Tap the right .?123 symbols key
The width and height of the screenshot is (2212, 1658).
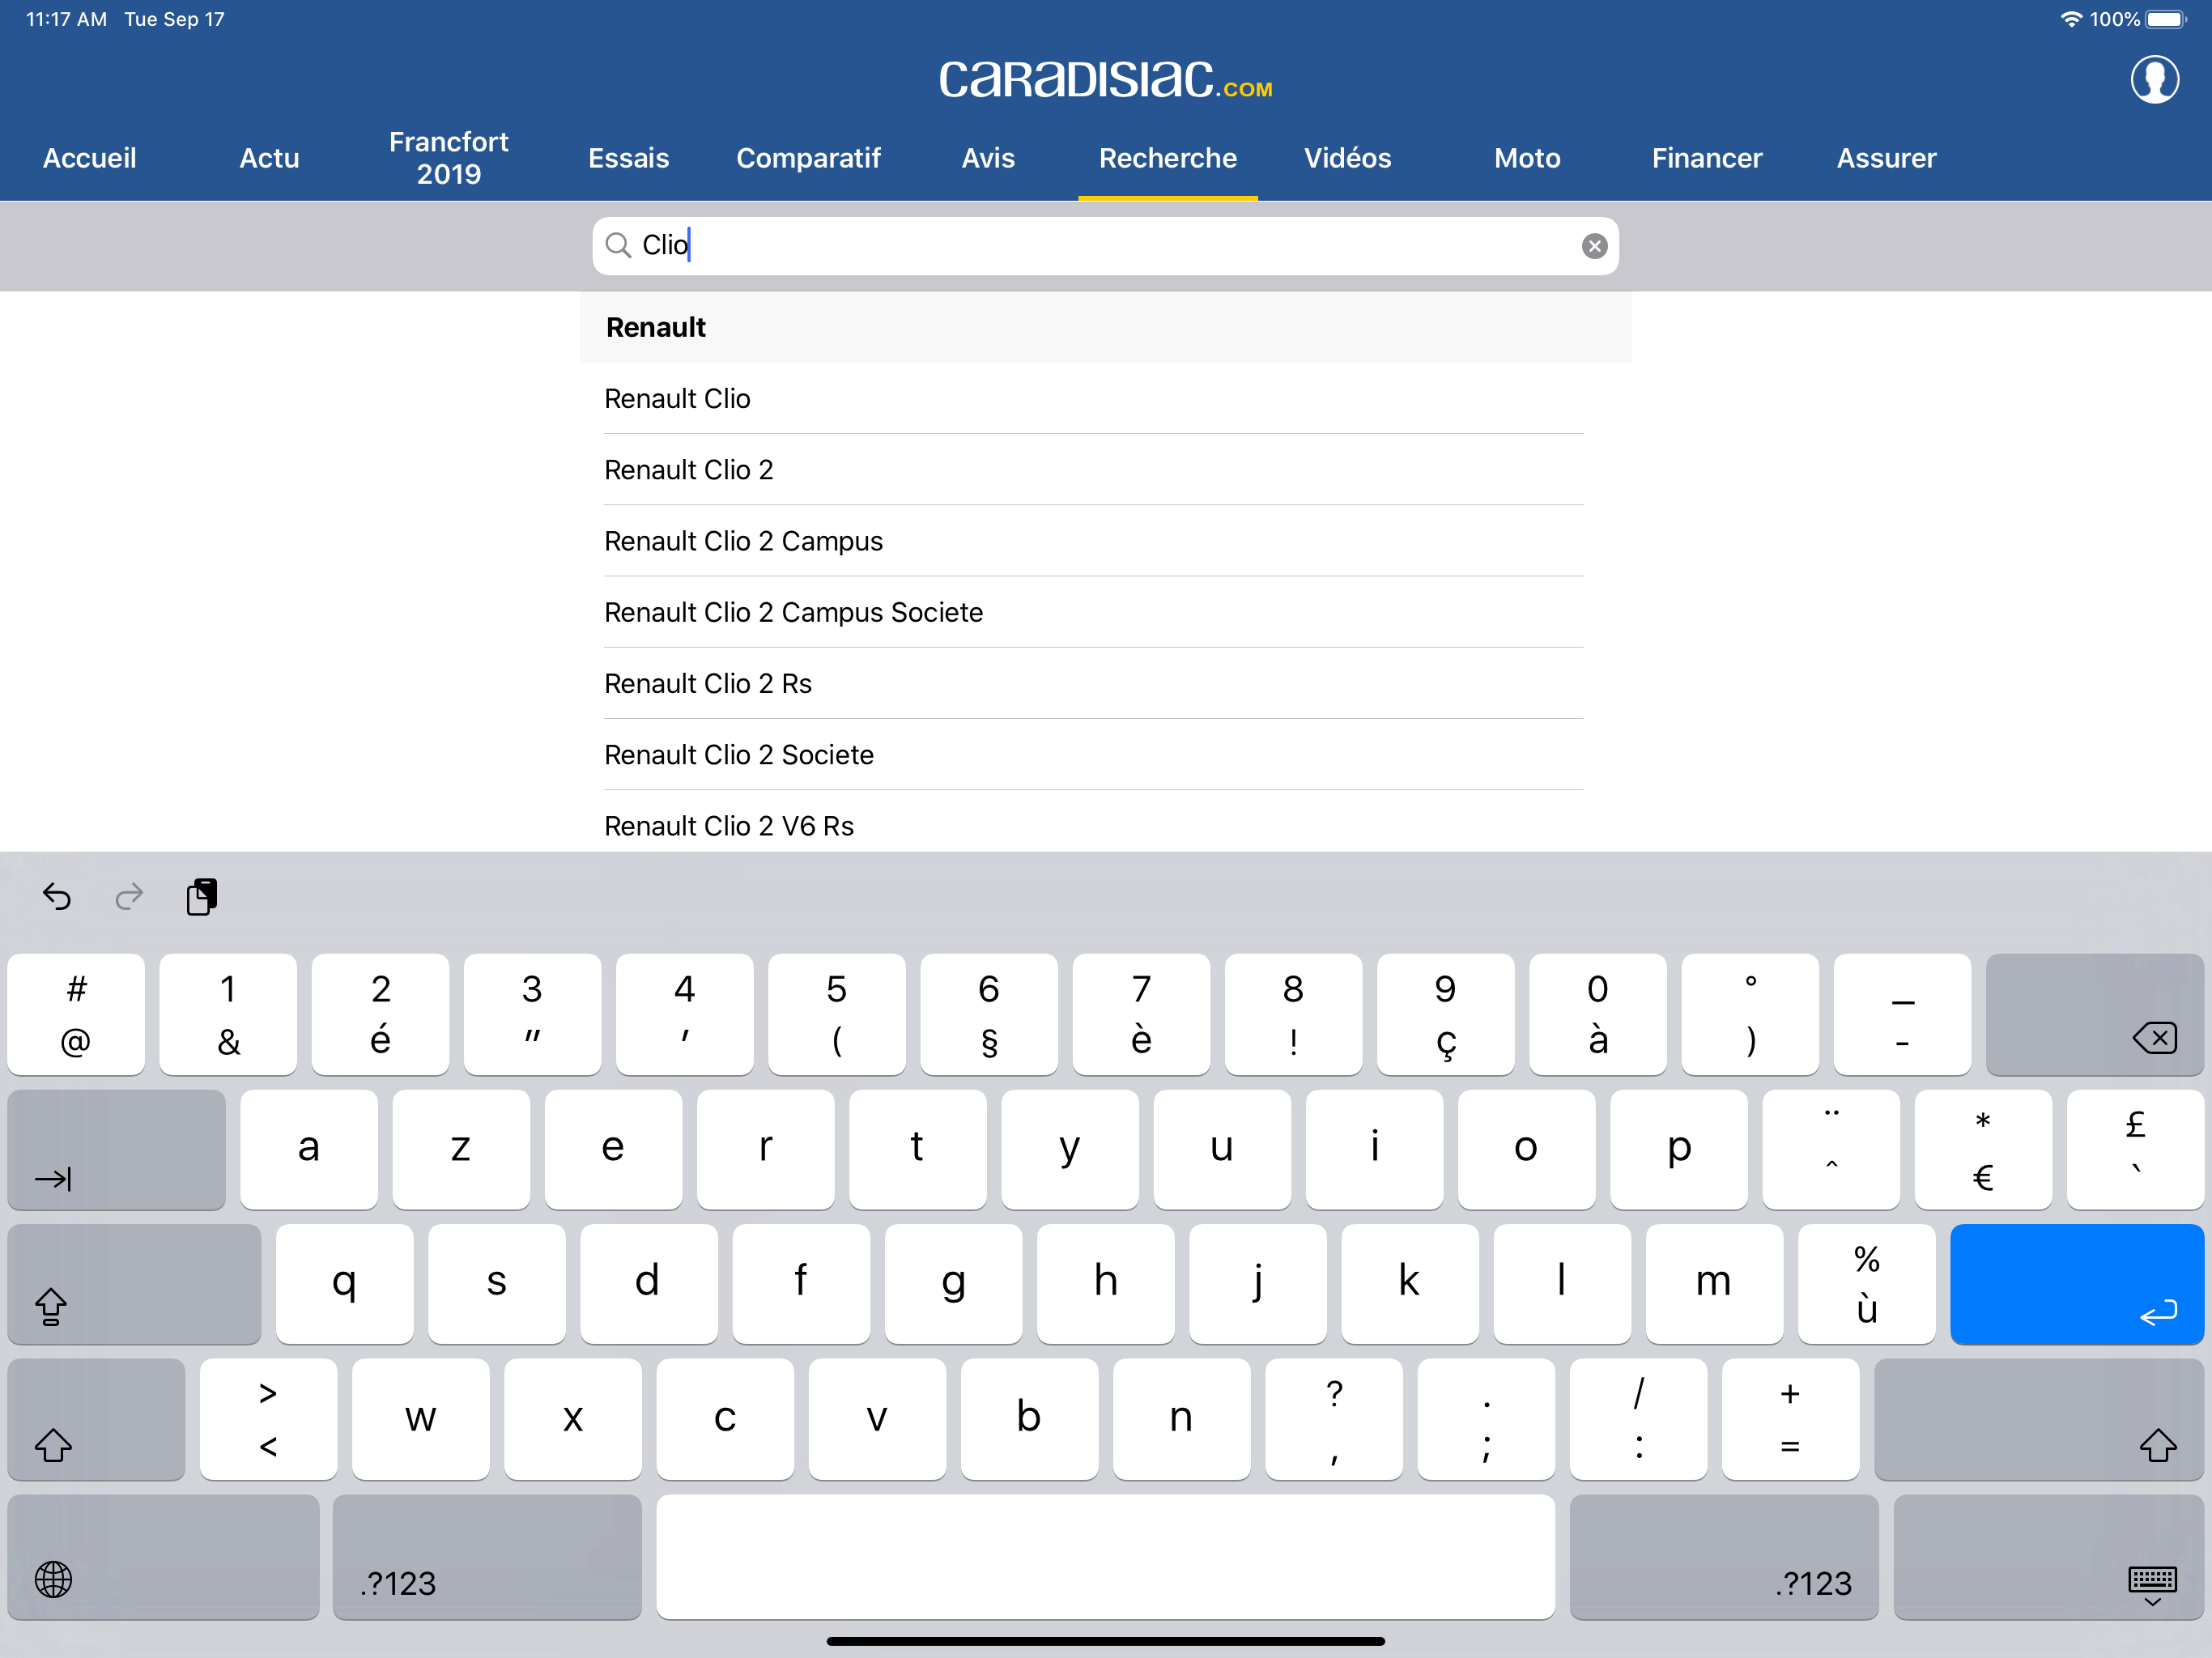click(x=1724, y=1557)
